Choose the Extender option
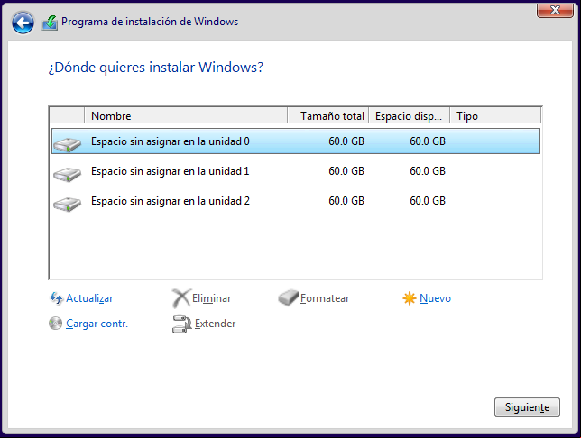Screen dimensions: 581x438 [216, 324]
